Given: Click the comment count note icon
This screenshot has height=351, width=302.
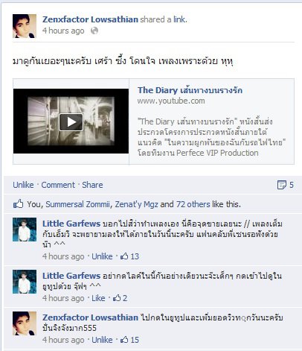Looking at the screenshot, I should point(282,185).
